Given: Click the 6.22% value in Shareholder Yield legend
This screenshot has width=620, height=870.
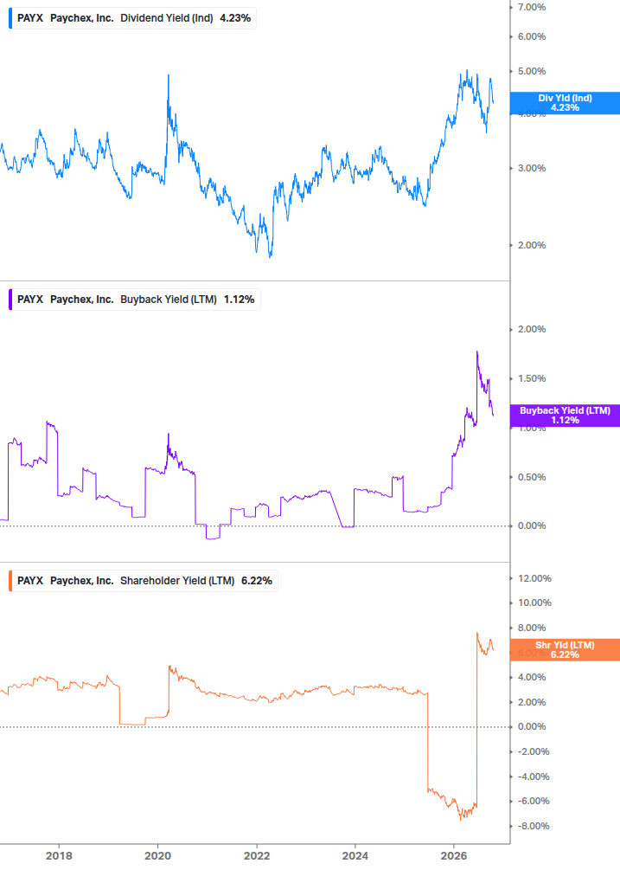Looking at the screenshot, I should 257,580.
